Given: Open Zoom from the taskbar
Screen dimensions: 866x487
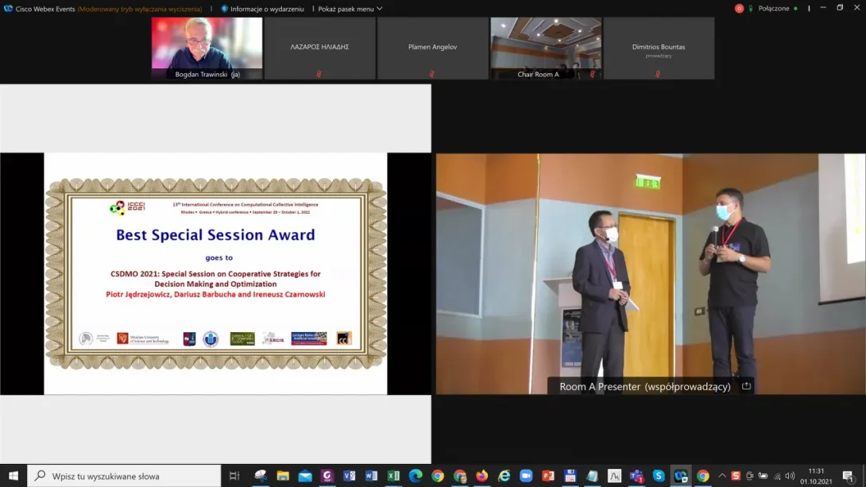Looking at the screenshot, I should click(x=526, y=476).
